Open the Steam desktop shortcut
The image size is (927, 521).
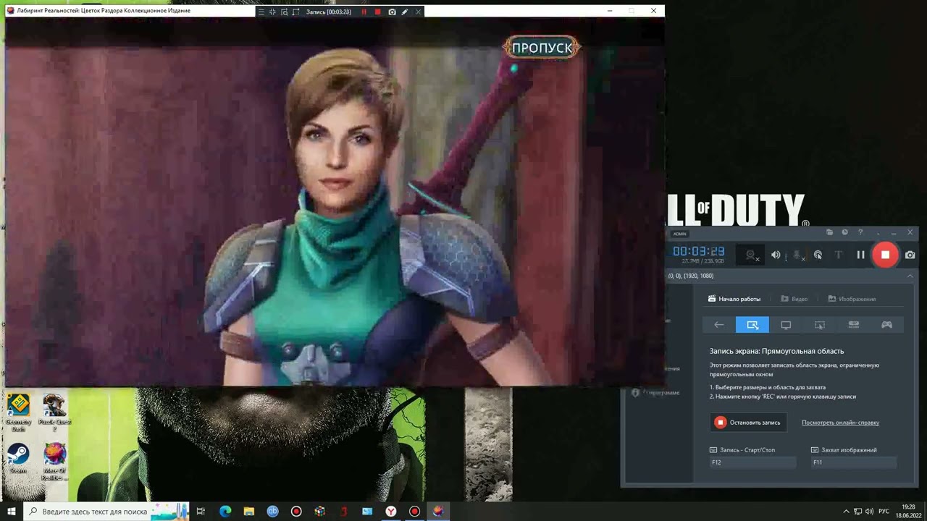click(x=18, y=459)
